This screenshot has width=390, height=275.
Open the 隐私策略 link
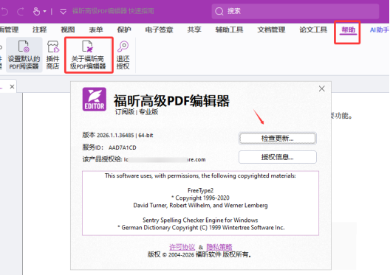pyautogui.click(x=219, y=247)
